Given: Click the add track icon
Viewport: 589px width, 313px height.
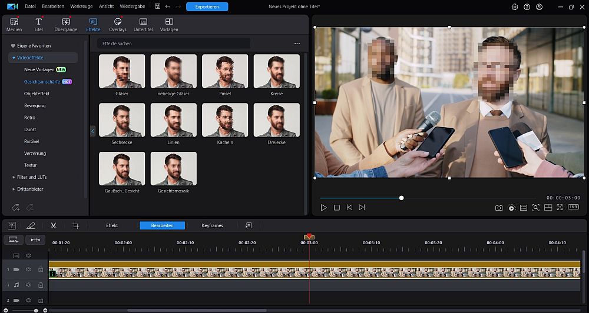Looking at the screenshot, I should (x=14, y=239).
